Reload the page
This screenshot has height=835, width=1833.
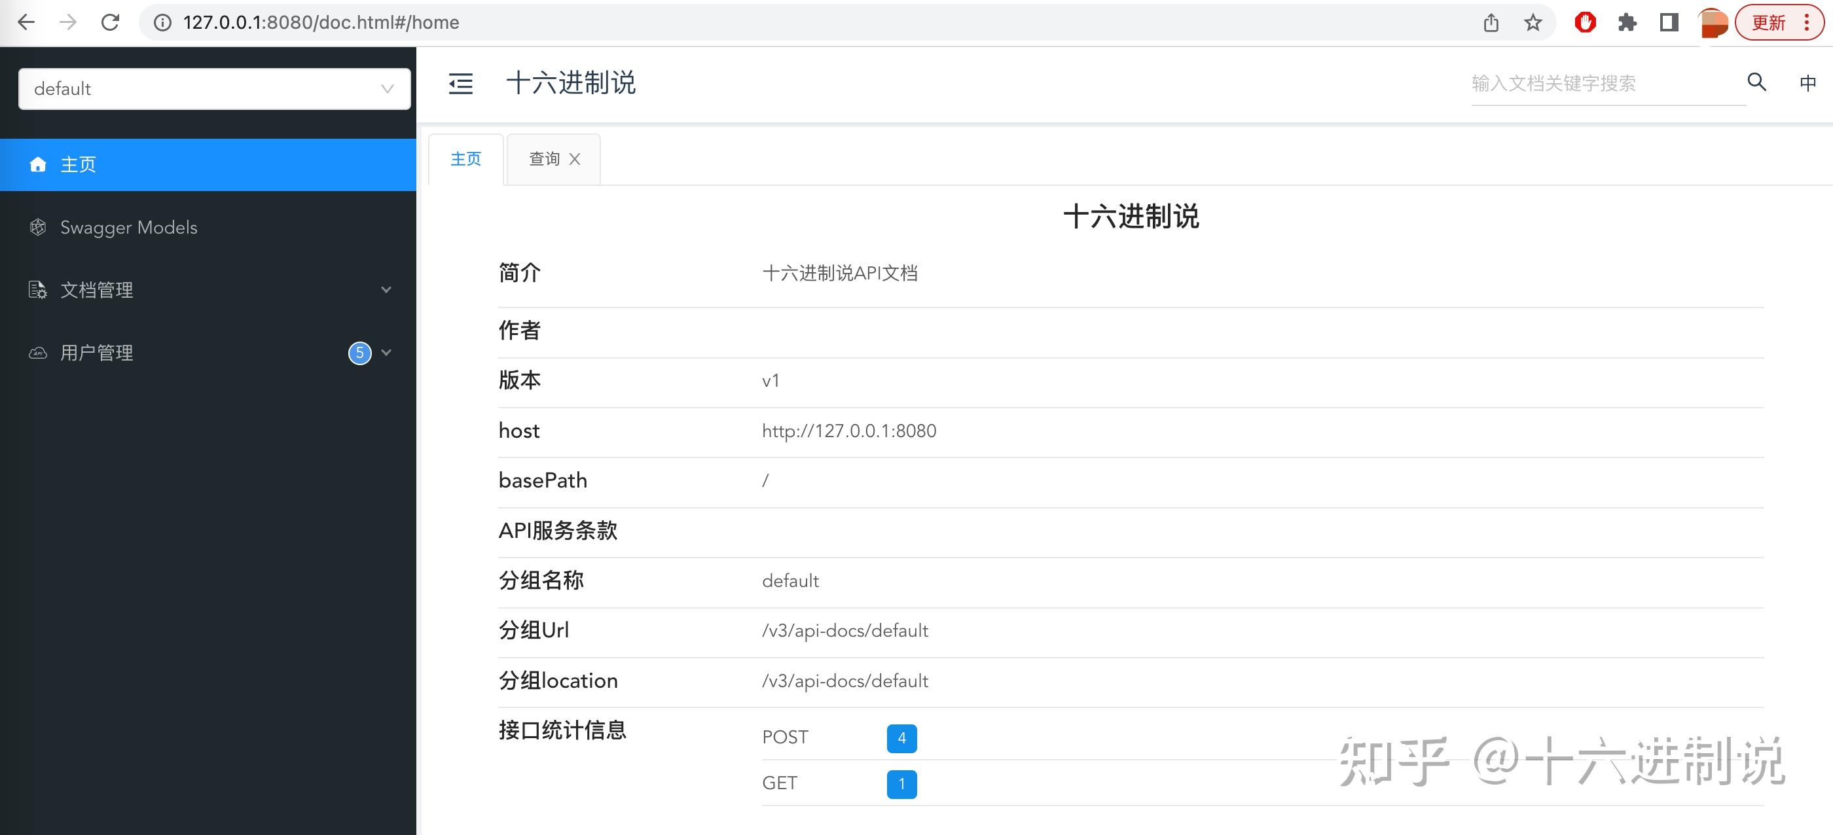click(110, 23)
